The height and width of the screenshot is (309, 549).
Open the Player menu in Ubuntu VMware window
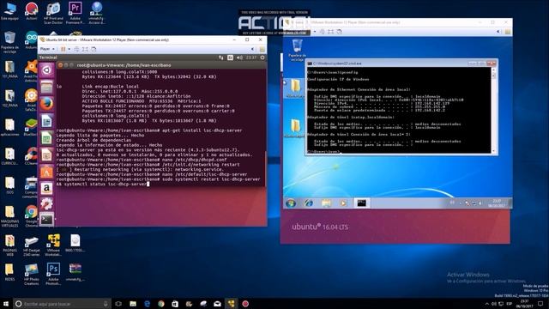47,49
